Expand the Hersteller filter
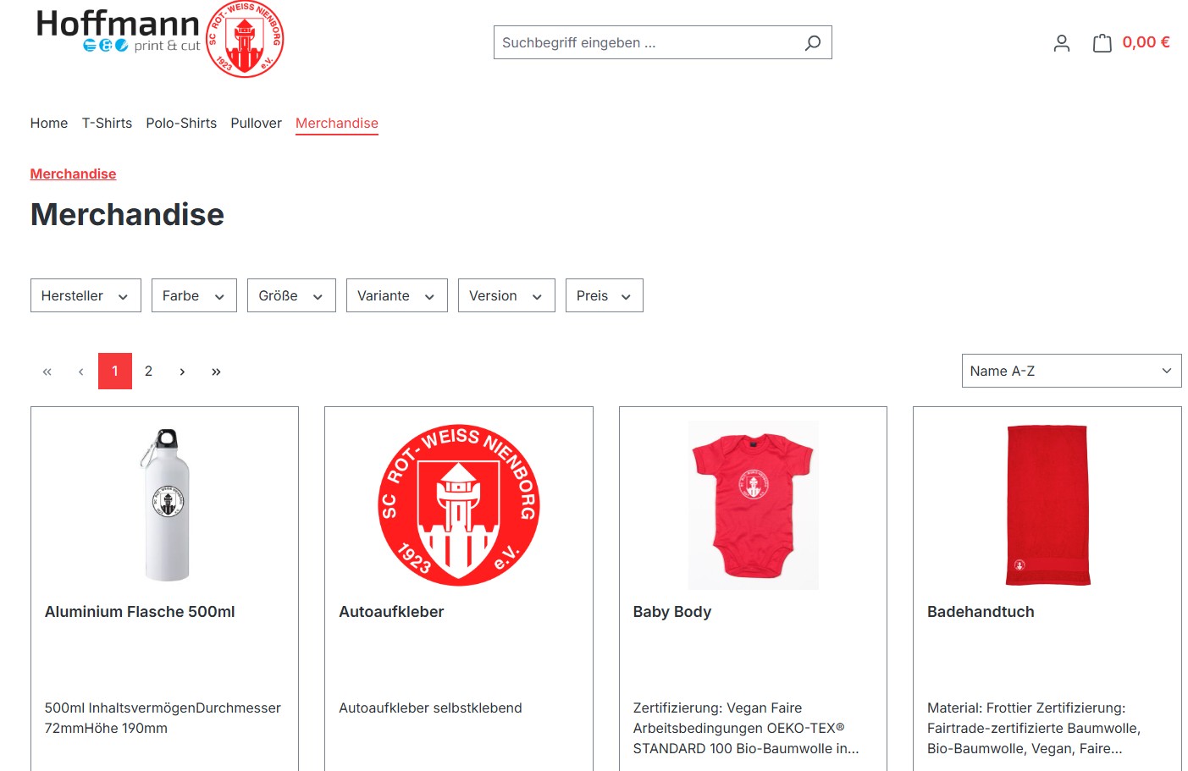Screen dimensions: 1188x771 coord(86,295)
